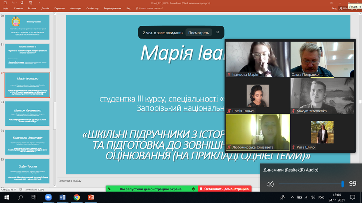Show hidden system tray icons
The height and width of the screenshot is (203, 362).
(x=292, y=197)
